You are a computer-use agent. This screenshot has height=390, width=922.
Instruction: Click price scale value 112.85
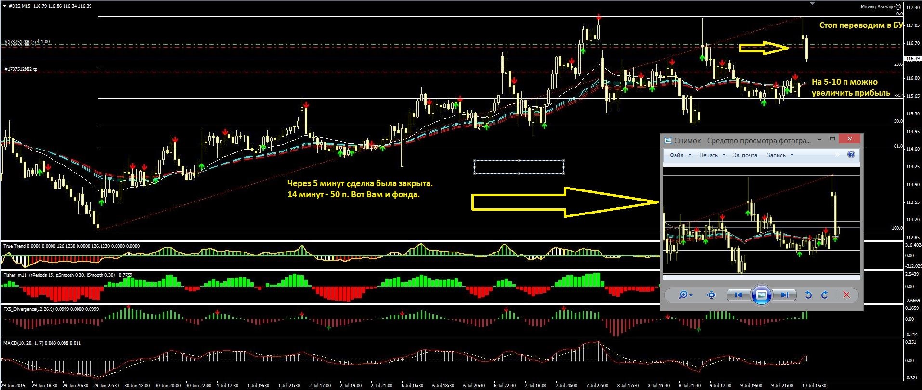(913, 238)
